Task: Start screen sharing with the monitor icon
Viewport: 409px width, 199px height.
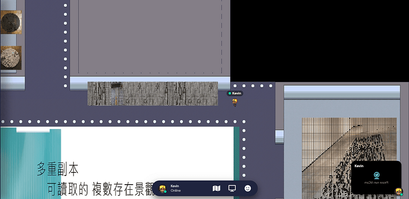Action: (232, 188)
